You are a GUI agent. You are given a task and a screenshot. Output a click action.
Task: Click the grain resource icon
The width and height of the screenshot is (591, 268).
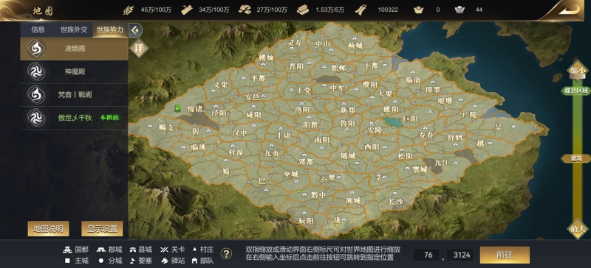point(128,10)
